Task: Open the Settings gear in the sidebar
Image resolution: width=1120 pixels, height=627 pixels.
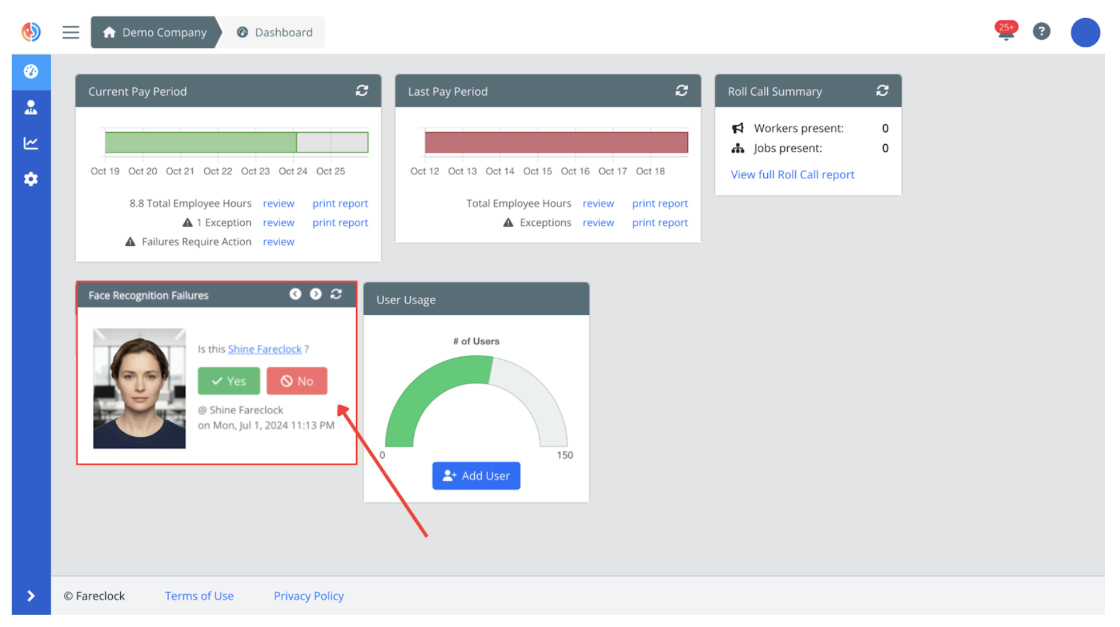Action: coord(31,179)
